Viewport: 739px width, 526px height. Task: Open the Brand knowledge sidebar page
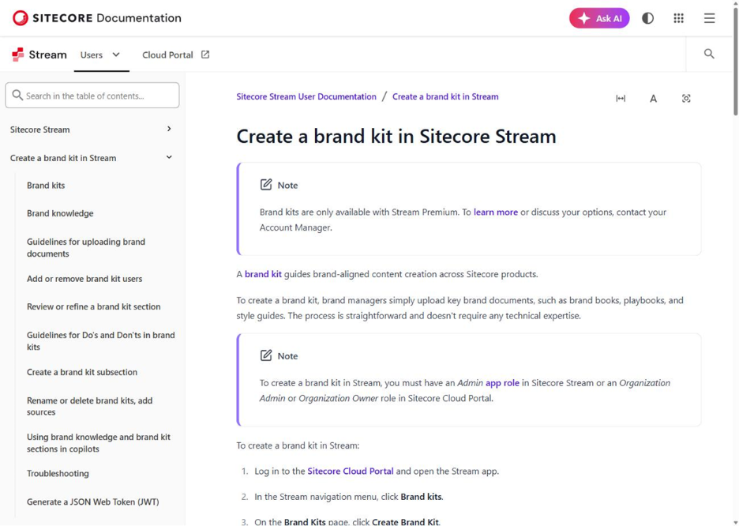pyautogui.click(x=60, y=213)
